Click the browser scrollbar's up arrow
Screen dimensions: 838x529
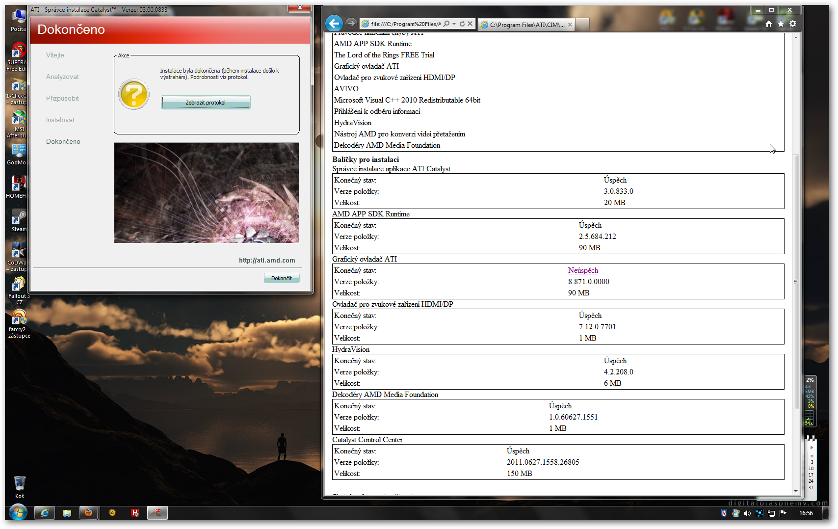[x=795, y=37]
